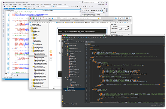
Task: Synchronize files via WebStorm toolbar refresh icon
Action: point(67,38)
